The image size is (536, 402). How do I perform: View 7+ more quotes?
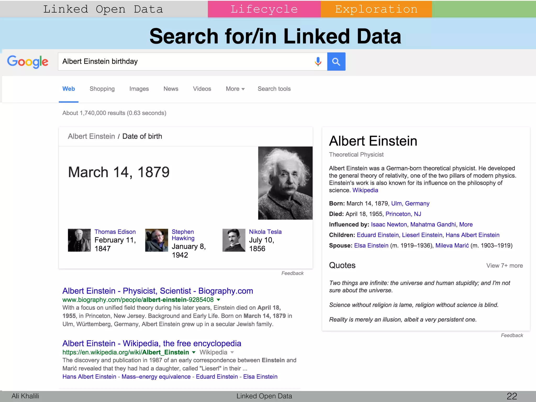pyautogui.click(x=504, y=266)
